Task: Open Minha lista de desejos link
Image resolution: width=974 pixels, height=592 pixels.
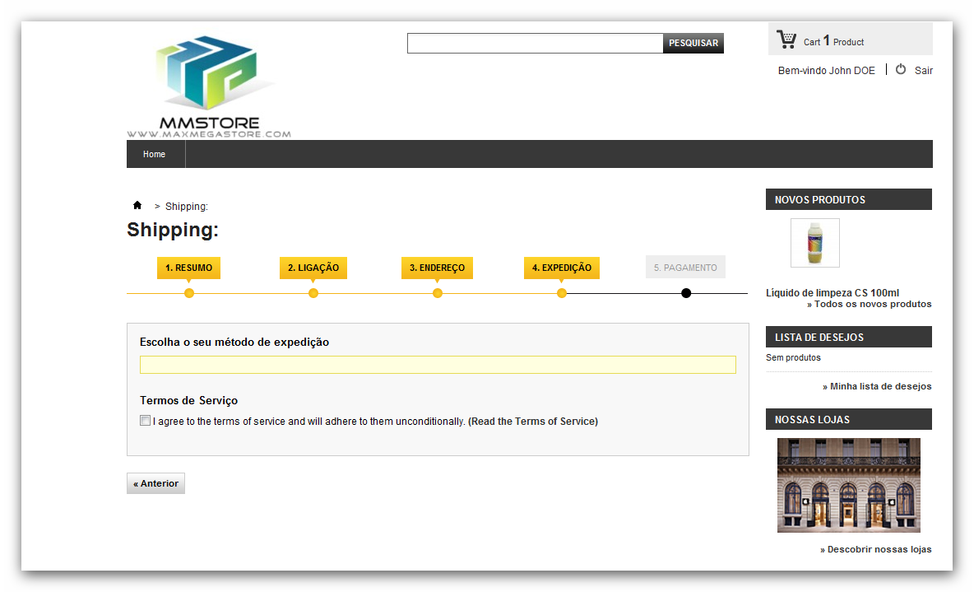Action: tap(877, 386)
